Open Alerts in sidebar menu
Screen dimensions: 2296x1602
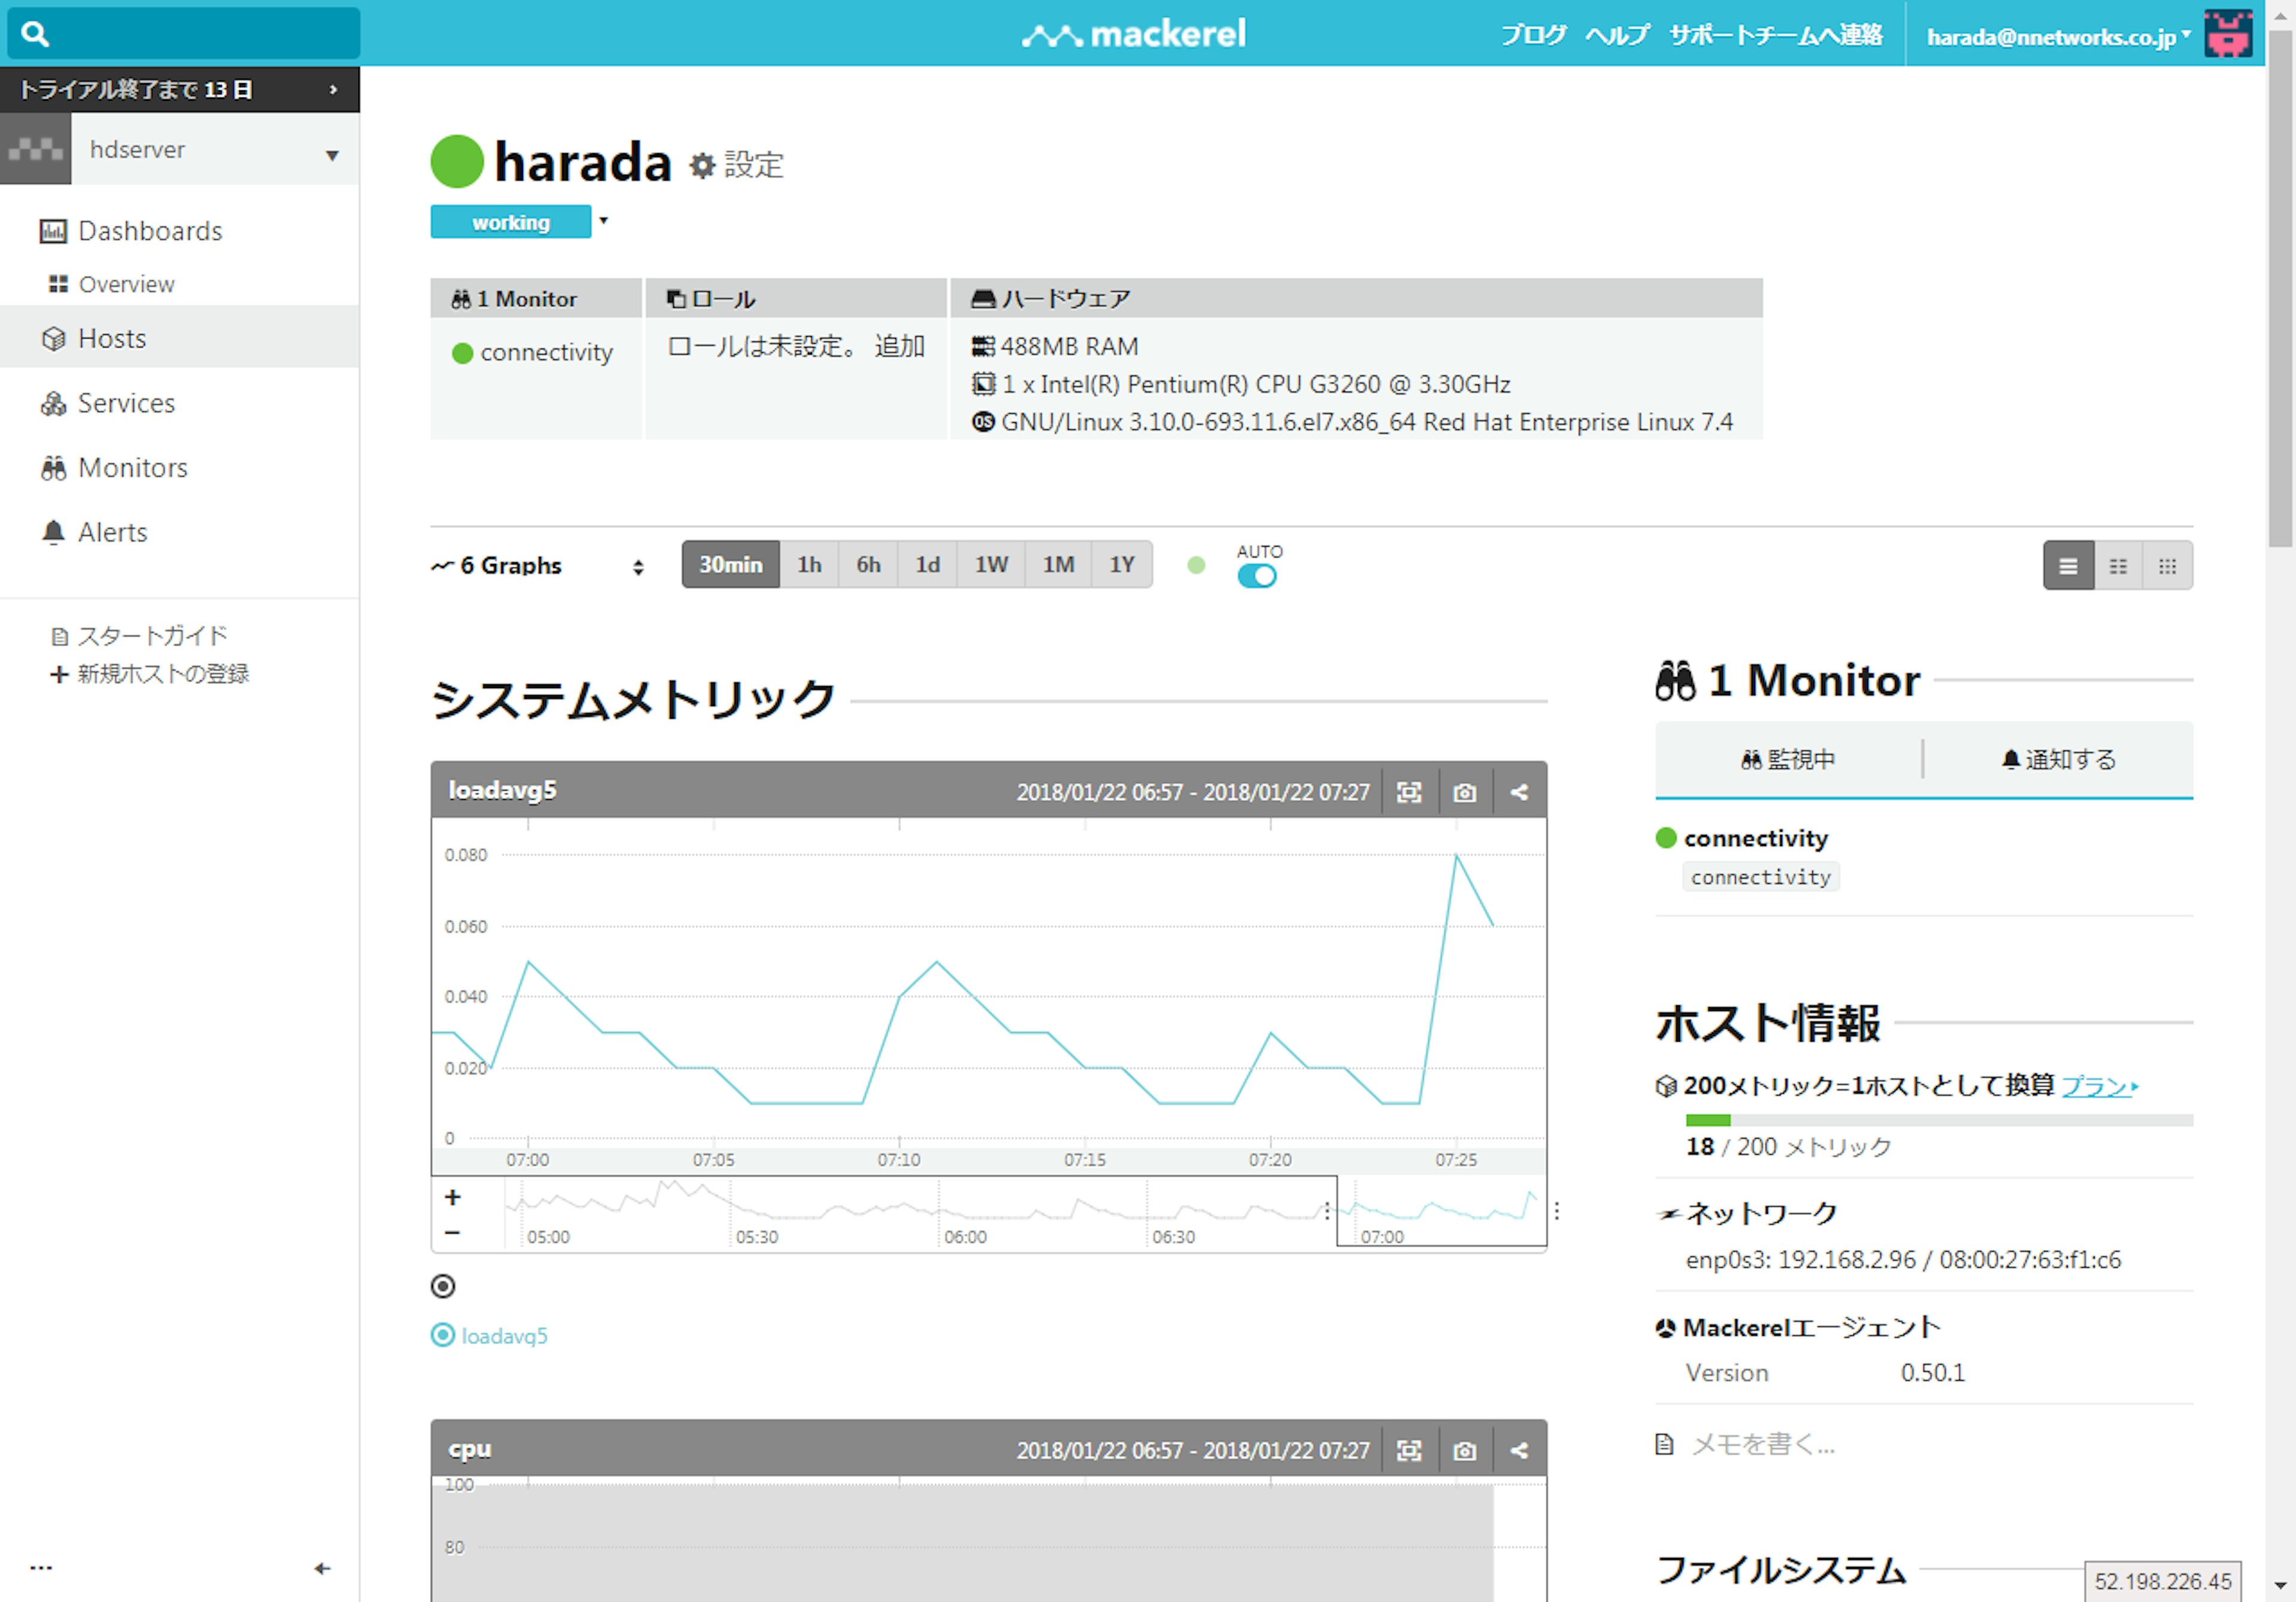(x=112, y=532)
